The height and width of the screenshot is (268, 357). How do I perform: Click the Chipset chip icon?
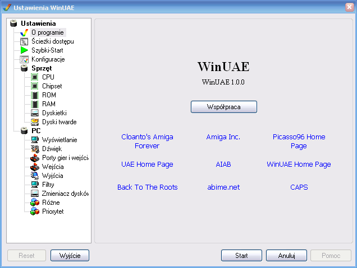click(35, 86)
